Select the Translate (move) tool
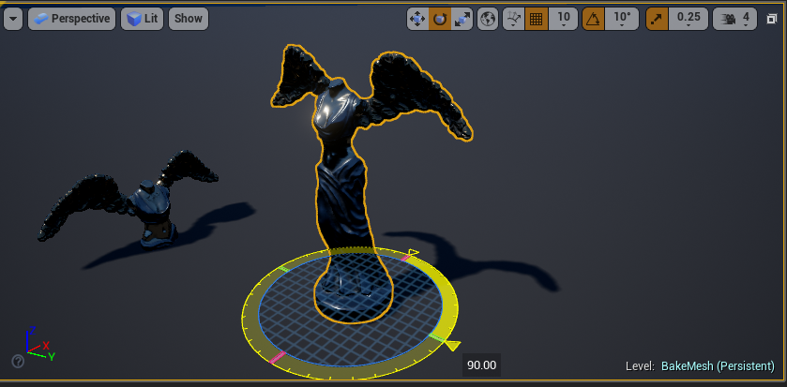The height and width of the screenshot is (387, 787). (417, 19)
